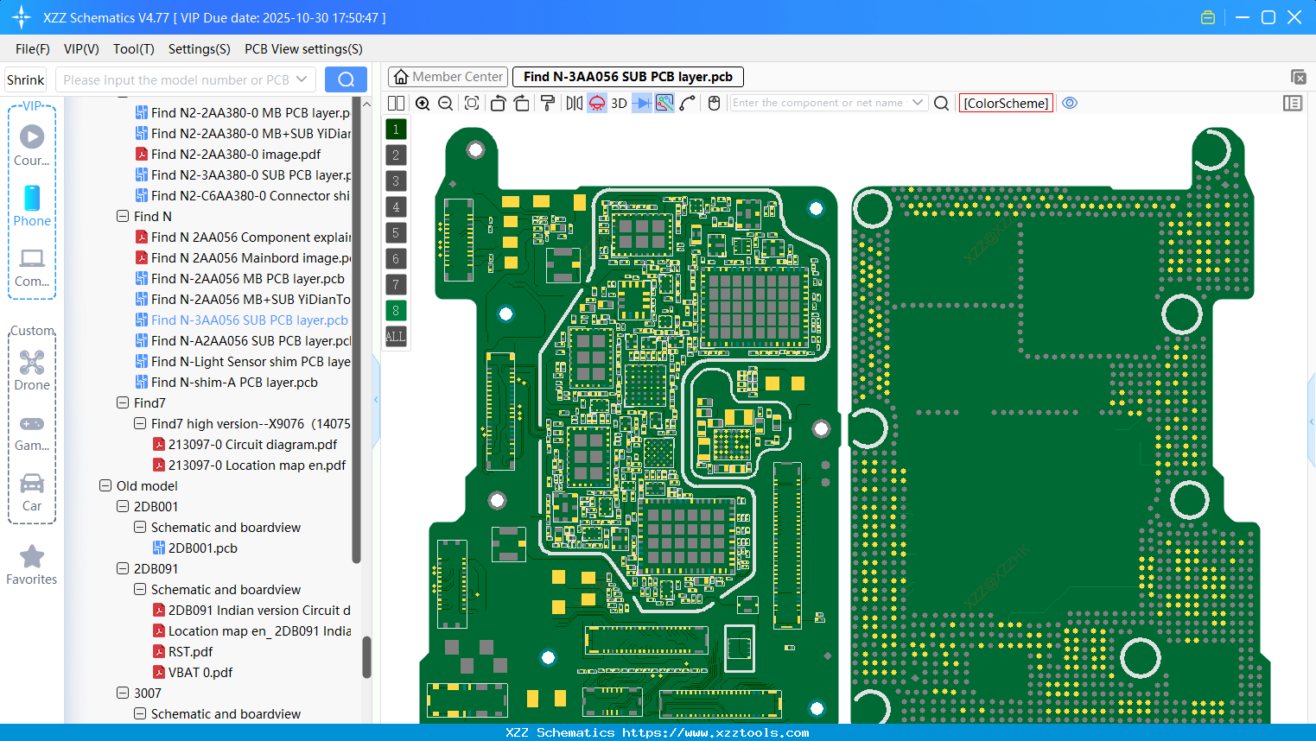This screenshot has width=1316, height=741.
Task: Select the zoom in tool
Action: tap(423, 103)
